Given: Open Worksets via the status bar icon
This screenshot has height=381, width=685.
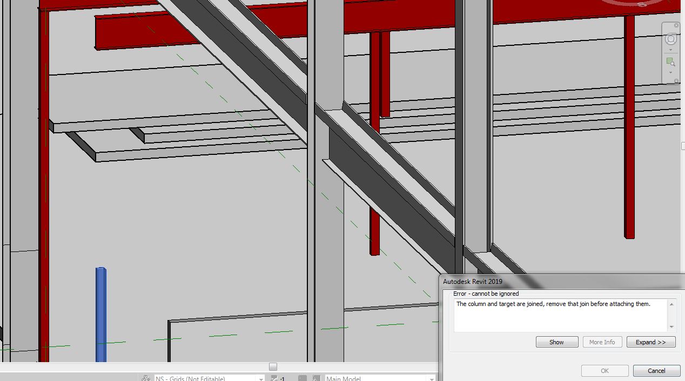Looking at the screenshot, I should coord(145,379).
